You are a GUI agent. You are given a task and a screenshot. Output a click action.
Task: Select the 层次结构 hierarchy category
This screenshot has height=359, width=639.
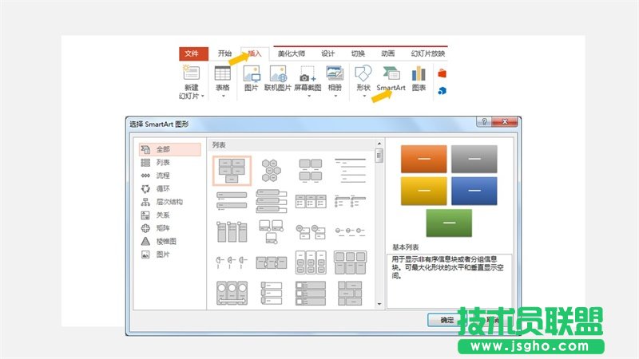(x=169, y=202)
